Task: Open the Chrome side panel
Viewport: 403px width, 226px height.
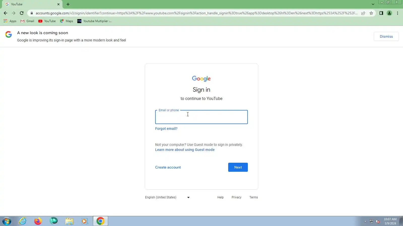Action: tap(381, 13)
